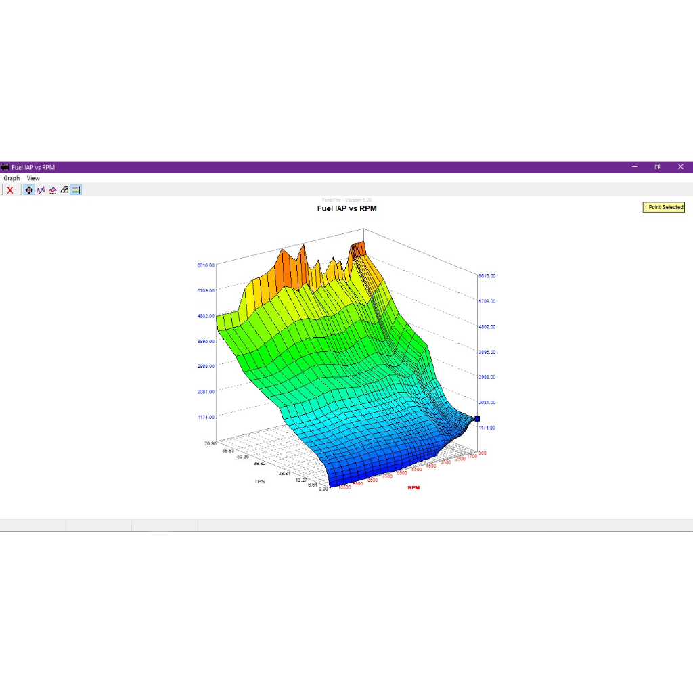
Task: Click the TPS axis label
Action: tap(259, 481)
